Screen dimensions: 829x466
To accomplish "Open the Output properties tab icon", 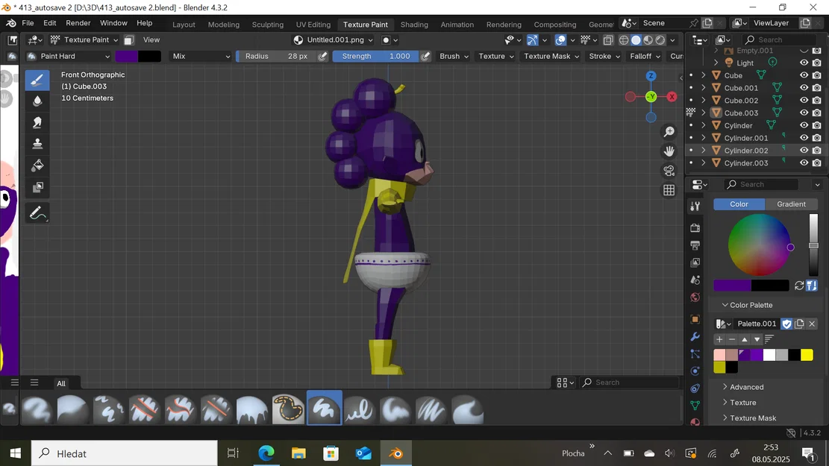I will coord(695,245).
